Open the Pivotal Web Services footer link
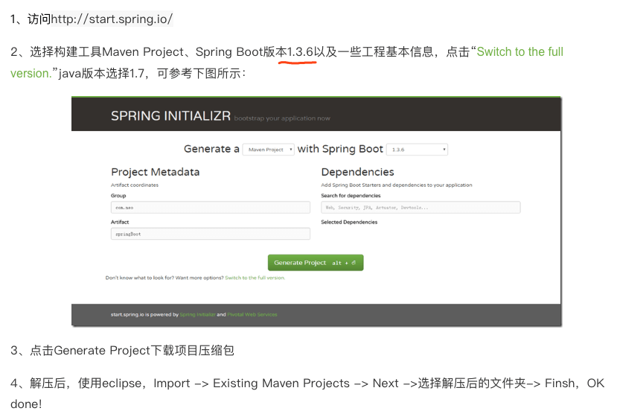Screen dimensions: 617x417 [x=252, y=315]
